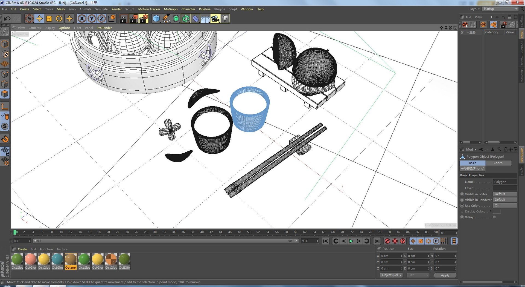The width and height of the screenshot is (525, 287).
Task: Open the Layout Startup dropdown
Action: click(500, 9)
